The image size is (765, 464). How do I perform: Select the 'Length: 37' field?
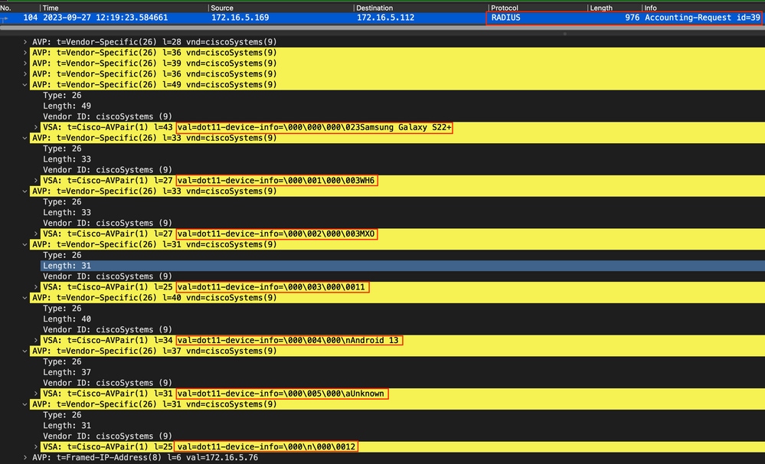(x=67, y=372)
